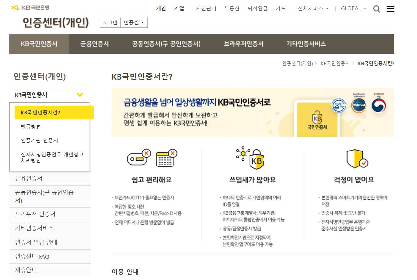The height and width of the screenshot is (280, 417).
Task: Collapse the KB국민인증서 sidebar section
Action: 80,95
